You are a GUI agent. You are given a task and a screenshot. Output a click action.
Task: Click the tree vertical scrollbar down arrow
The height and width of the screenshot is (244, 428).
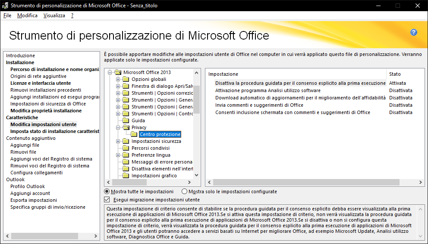pyautogui.click(x=197, y=175)
